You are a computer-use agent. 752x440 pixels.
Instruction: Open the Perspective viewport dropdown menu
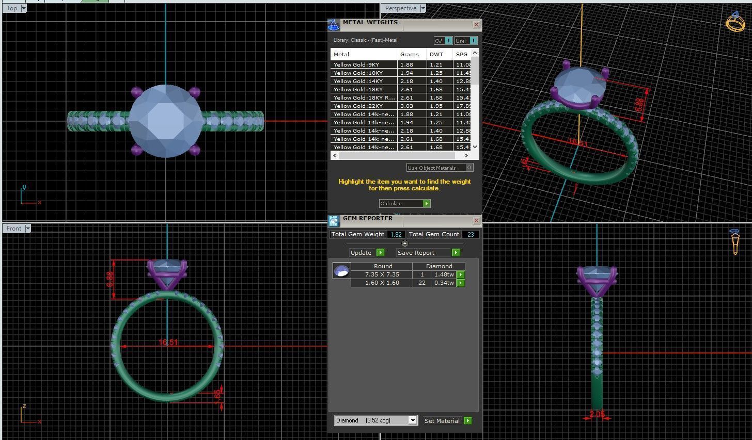pyautogui.click(x=423, y=8)
